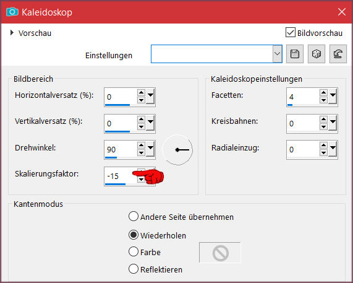Image resolution: width=353 pixels, height=283 pixels.
Task: Decrease Radialeinzug with down arrow
Action: 323,153
